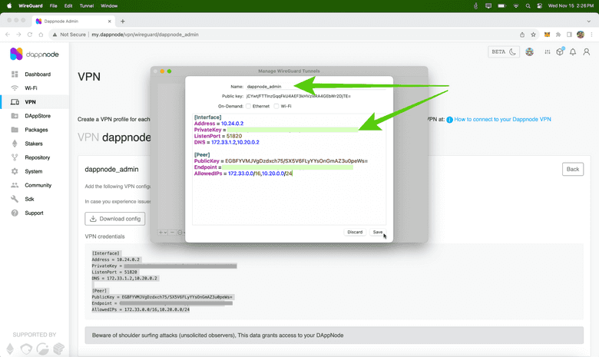
Task: Click the Save button in tunnel dialog
Action: coord(377,232)
